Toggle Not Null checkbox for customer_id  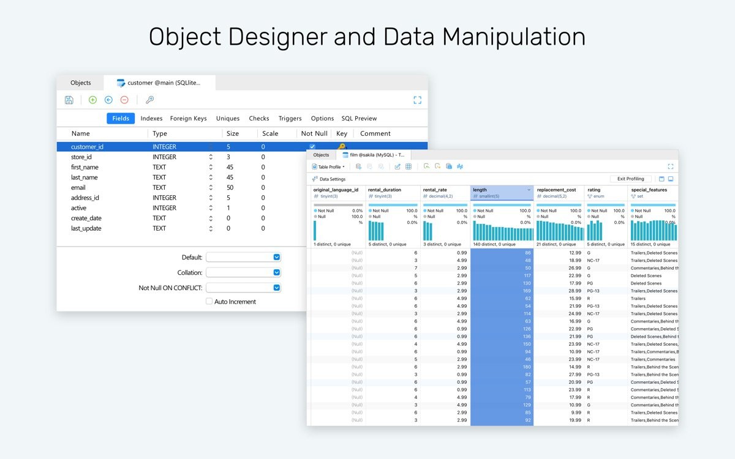pyautogui.click(x=312, y=147)
